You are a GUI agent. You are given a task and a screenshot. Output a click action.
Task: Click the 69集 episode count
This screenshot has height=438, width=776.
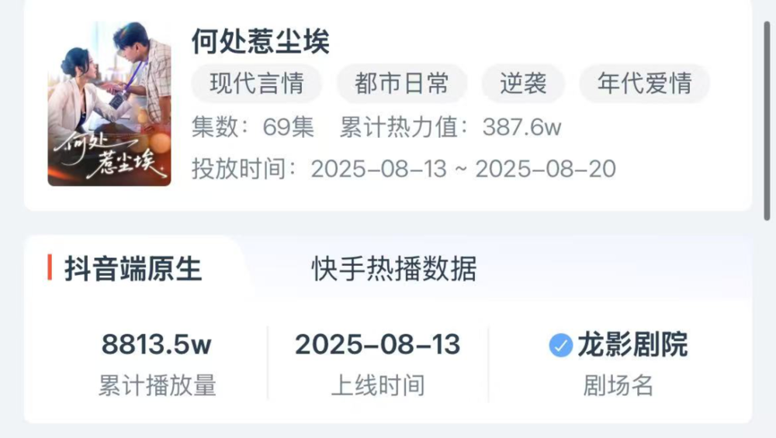[x=288, y=127]
